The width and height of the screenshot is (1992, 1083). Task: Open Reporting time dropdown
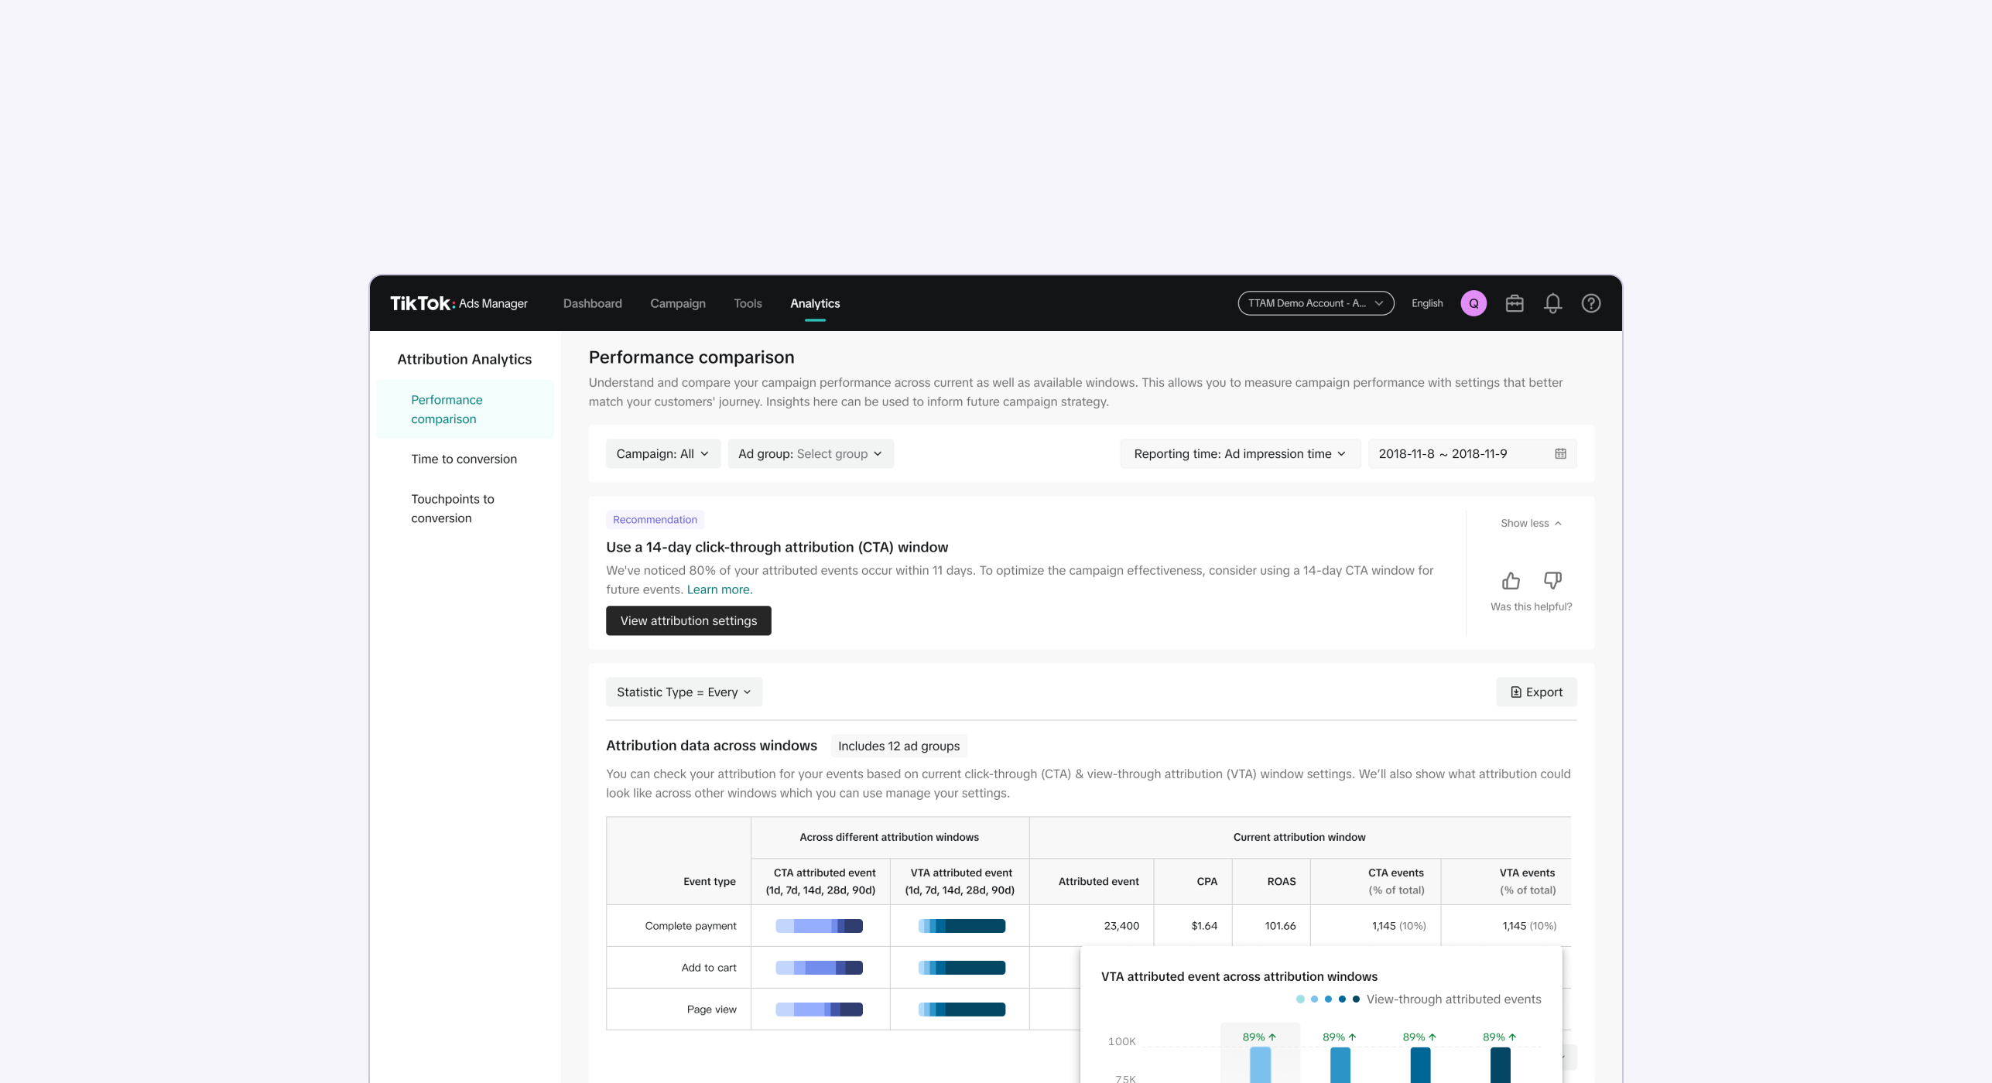1239,454
